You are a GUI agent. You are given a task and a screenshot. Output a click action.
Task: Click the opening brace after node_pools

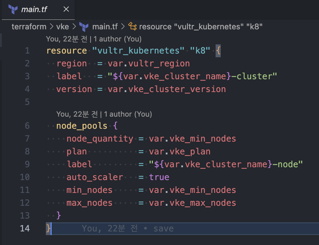point(115,126)
